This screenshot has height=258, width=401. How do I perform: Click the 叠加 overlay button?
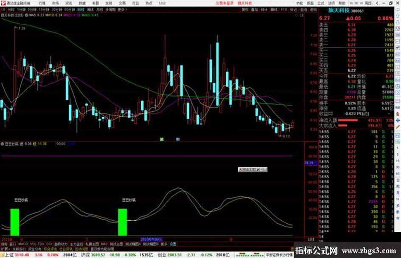tap(255, 9)
